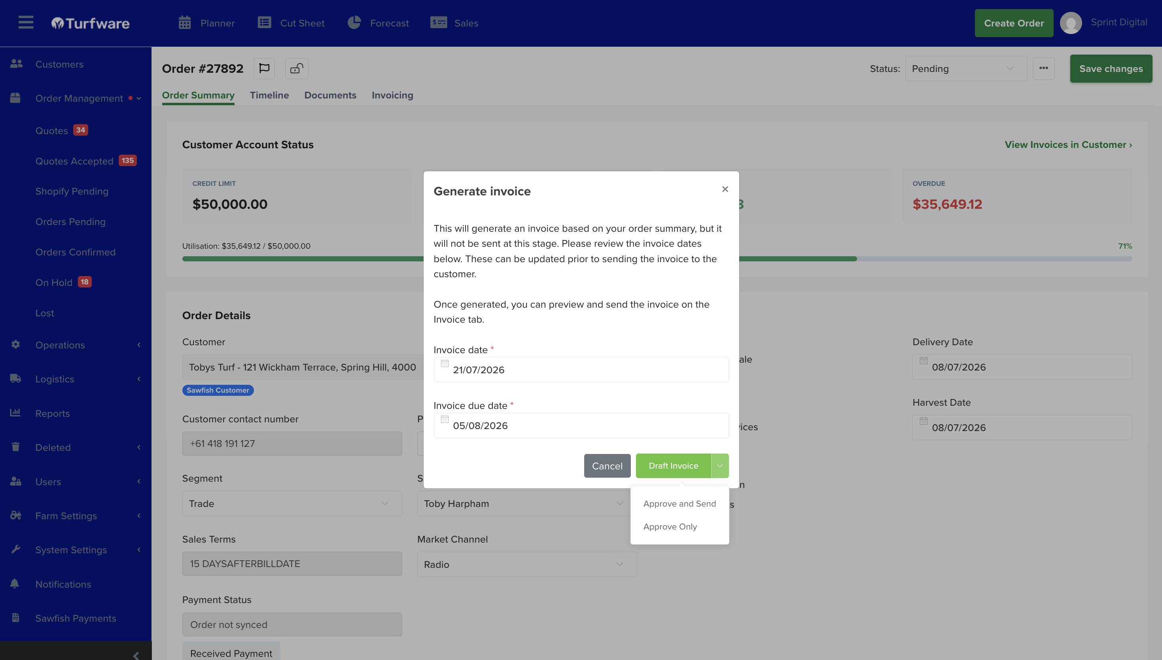Expand the Operations menu chevron
Screen dimensions: 1162x660
pyautogui.click(x=139, y=344)
